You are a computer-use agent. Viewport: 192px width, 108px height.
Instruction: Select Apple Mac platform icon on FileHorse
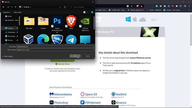click(x=135, y=19)
